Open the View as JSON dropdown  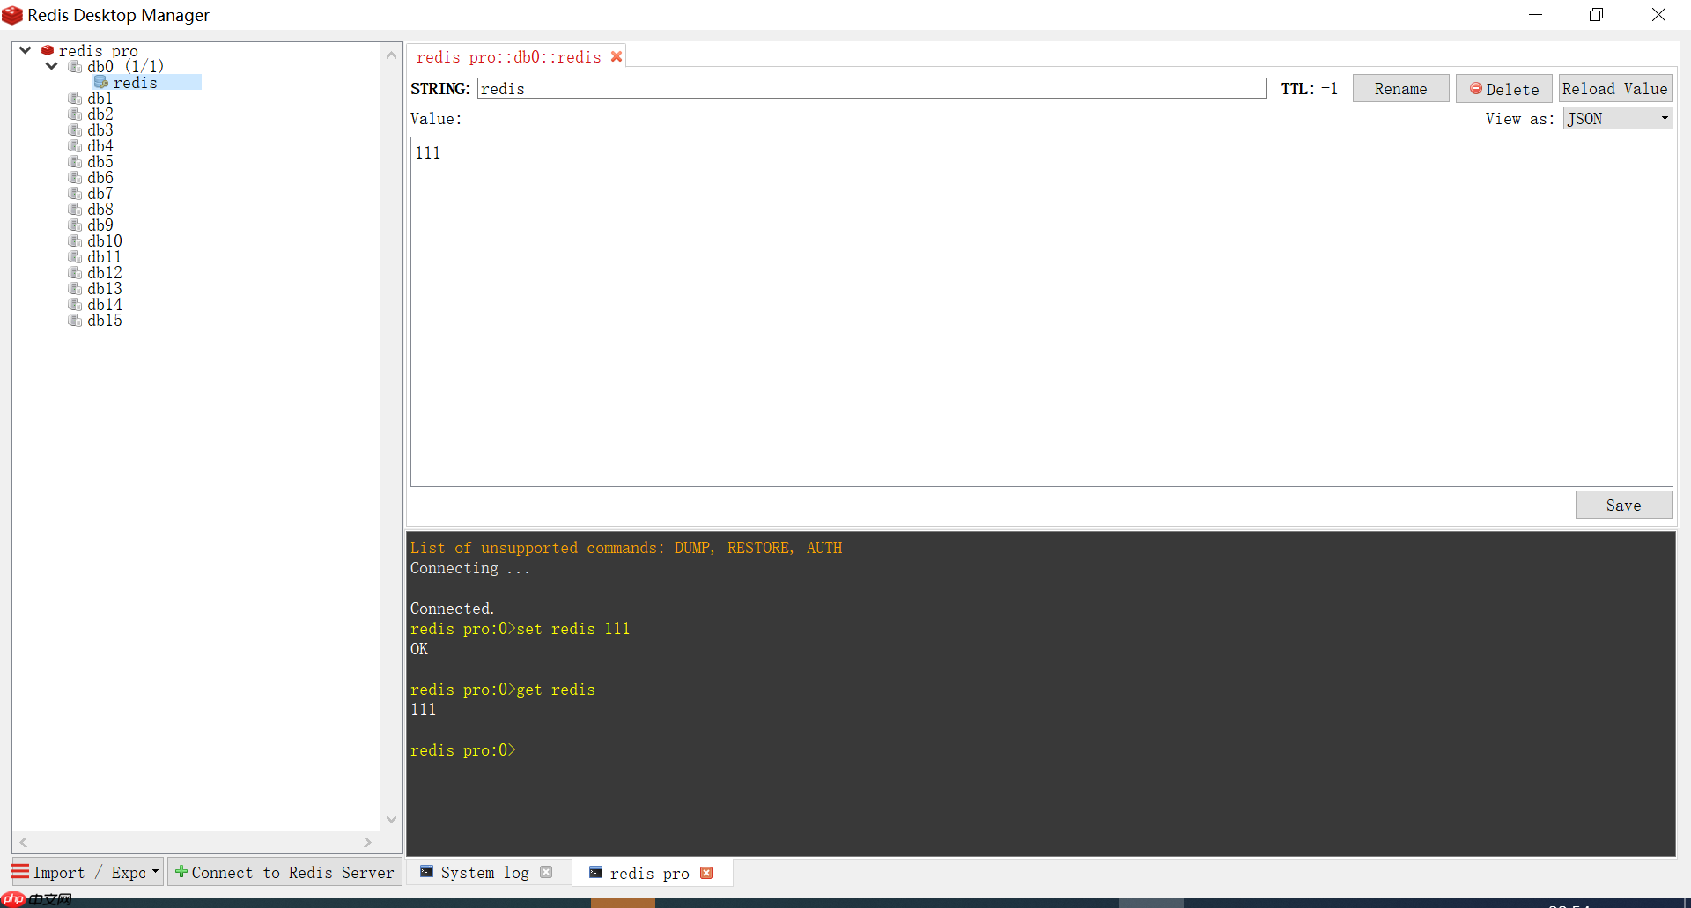(1617, 118)
